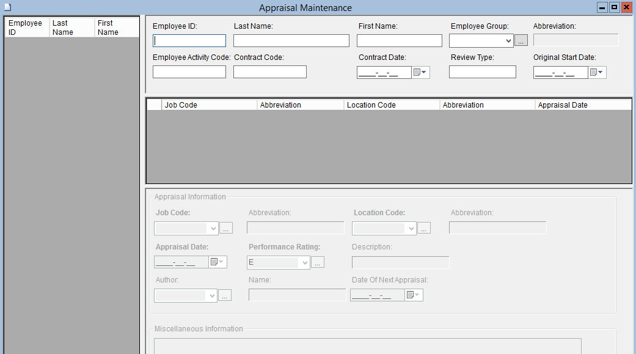Expand the Employee Group dropdown
This screenshot has width=636, height=354.
(x=508, y=41)
